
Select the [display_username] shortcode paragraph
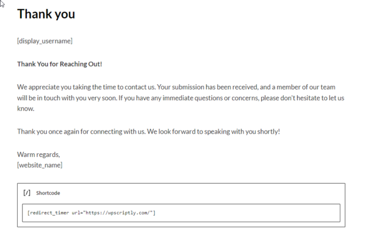point(45,41)
